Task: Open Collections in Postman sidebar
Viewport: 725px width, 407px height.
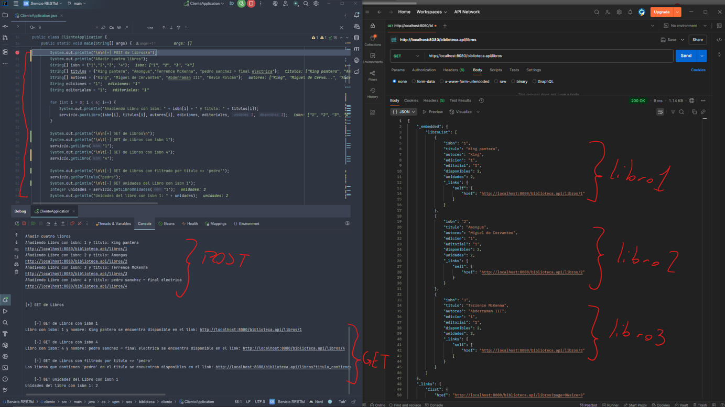Action: point(373,40)
